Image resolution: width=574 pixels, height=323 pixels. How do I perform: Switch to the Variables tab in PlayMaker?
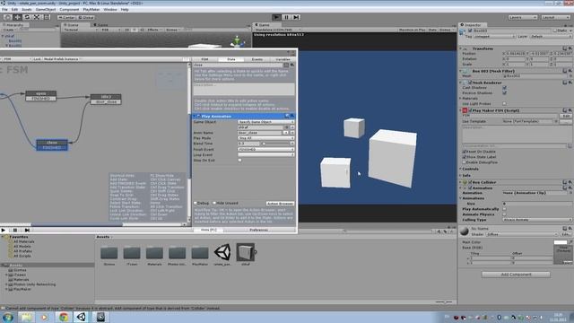(x=283, y=59)
